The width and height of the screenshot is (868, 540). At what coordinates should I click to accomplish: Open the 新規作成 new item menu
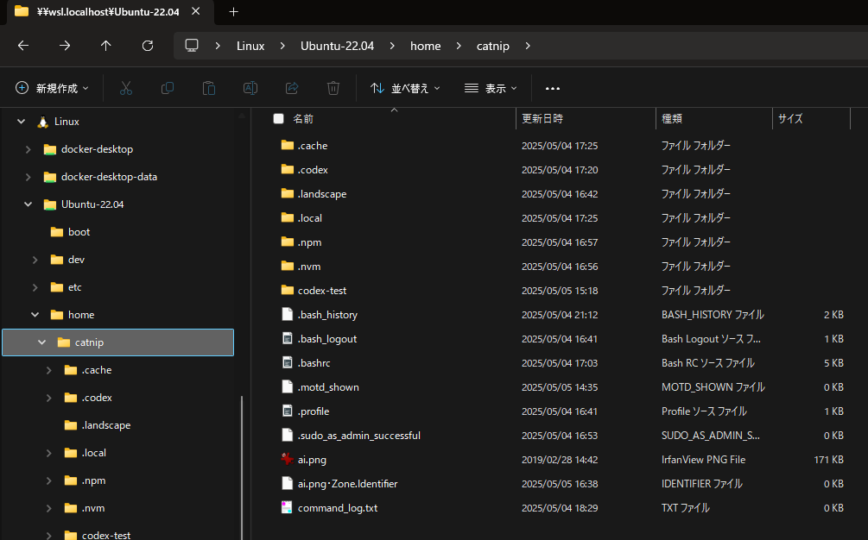tap(52, 89)
